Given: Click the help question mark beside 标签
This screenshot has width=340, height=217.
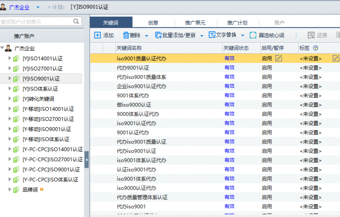Looking at the screenshot, I should tap(315, 48).
